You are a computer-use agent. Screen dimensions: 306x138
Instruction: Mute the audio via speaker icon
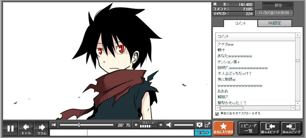[x=169, y=125]
